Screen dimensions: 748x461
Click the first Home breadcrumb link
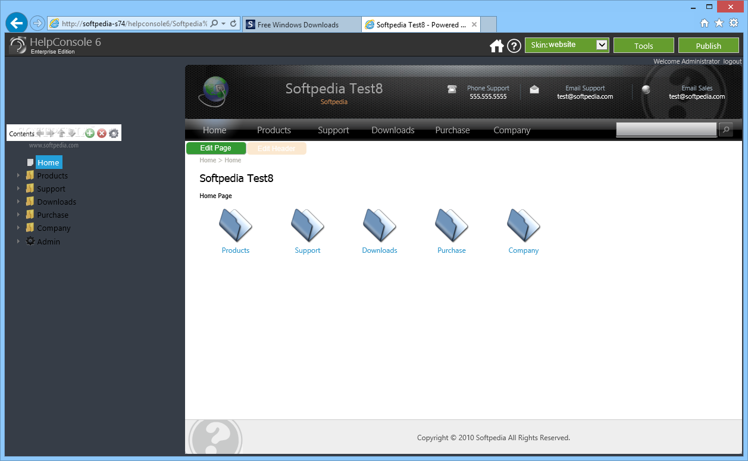pyautogui.click(x=208, y=160)
